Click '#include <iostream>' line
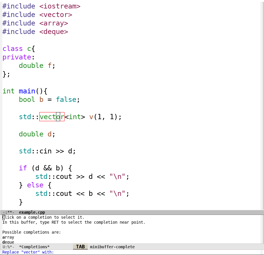 (41, 6)
